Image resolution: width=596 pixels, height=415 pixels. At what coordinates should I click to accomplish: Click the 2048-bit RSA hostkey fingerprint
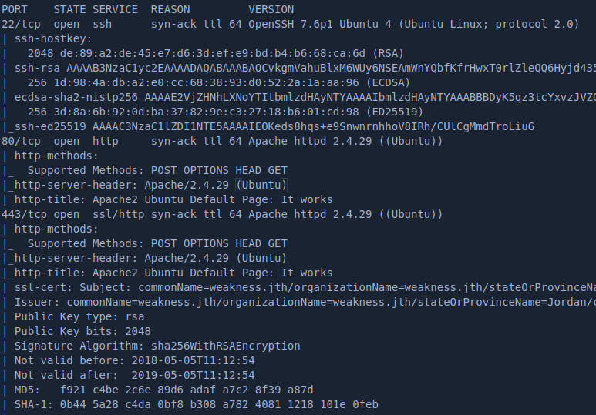[148, 53]
